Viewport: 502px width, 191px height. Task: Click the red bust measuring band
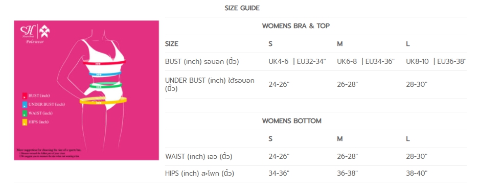[104, 63]
